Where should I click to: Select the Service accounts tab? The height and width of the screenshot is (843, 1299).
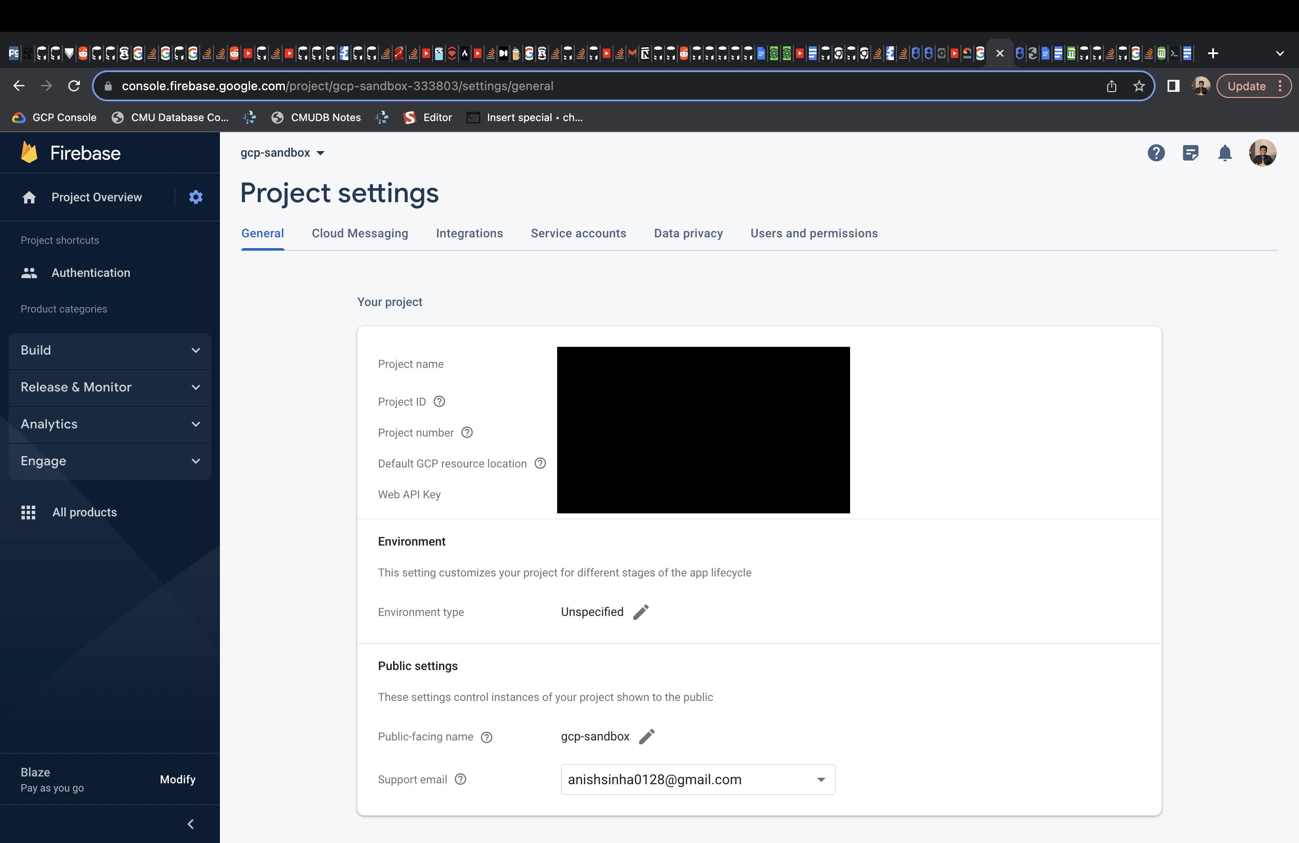click(579, 233)
